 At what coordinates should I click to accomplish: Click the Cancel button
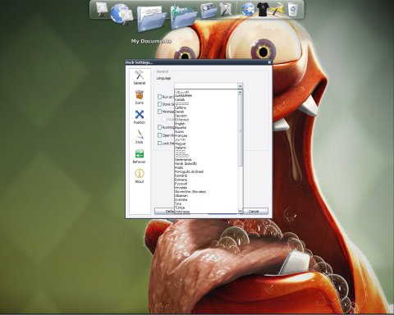[254, 212]
